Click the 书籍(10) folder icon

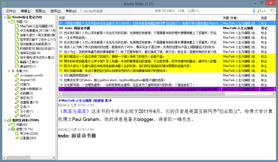click(13, 22)
